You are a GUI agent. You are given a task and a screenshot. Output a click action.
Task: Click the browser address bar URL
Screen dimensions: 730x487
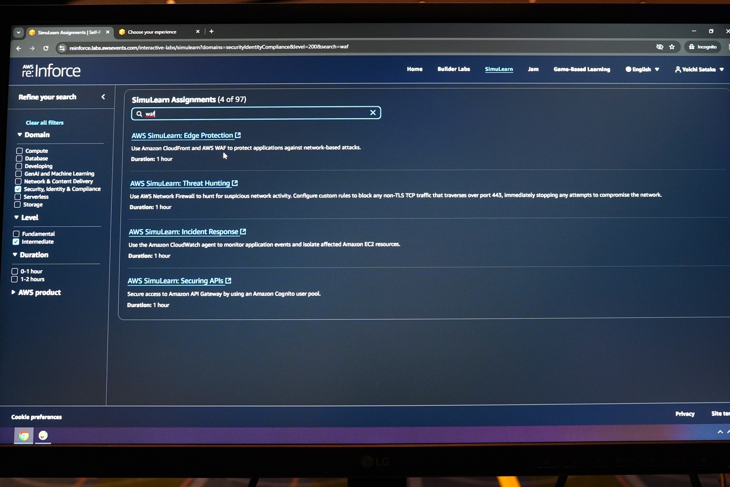tap(209, 47)
